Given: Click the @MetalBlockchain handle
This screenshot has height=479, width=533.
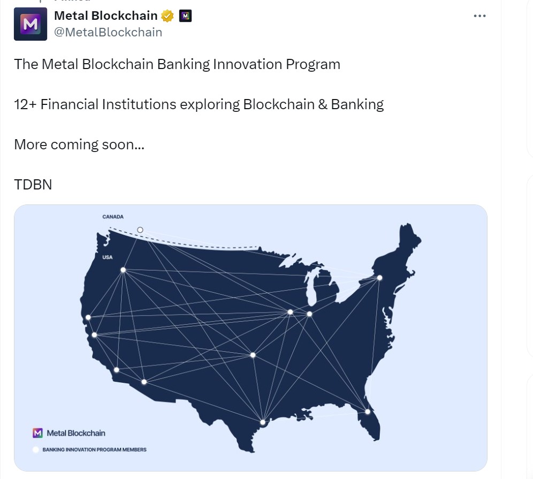Looking at the screenshot, I should pos(108,32).
